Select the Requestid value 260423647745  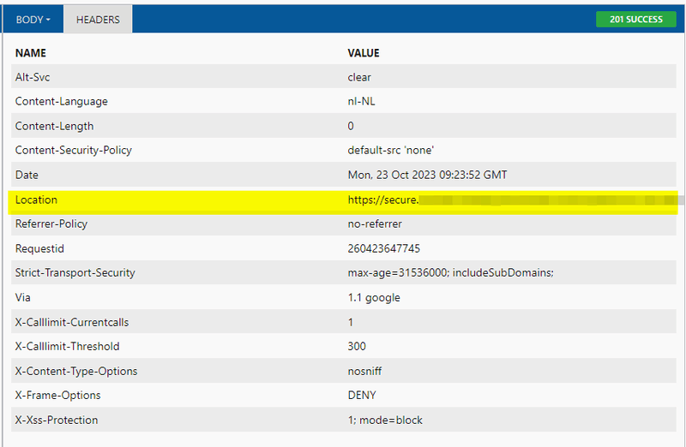(x=383, y=248)
